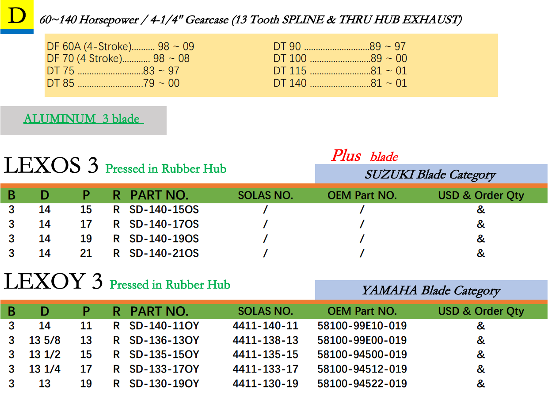Image resolution: width=548 pixels, height=396 pixels.
Task: Click SOLAS number 4411-135-15
Action: point(266,354)
